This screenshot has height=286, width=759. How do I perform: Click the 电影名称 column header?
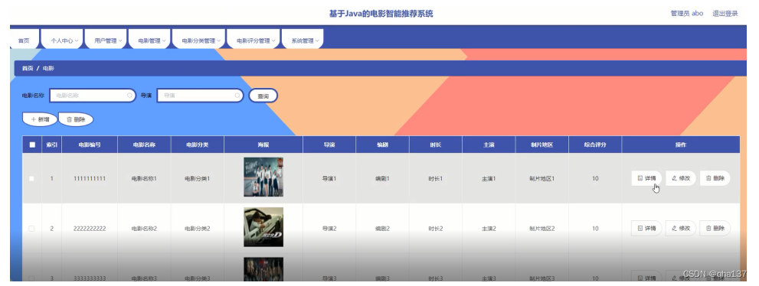144,145
